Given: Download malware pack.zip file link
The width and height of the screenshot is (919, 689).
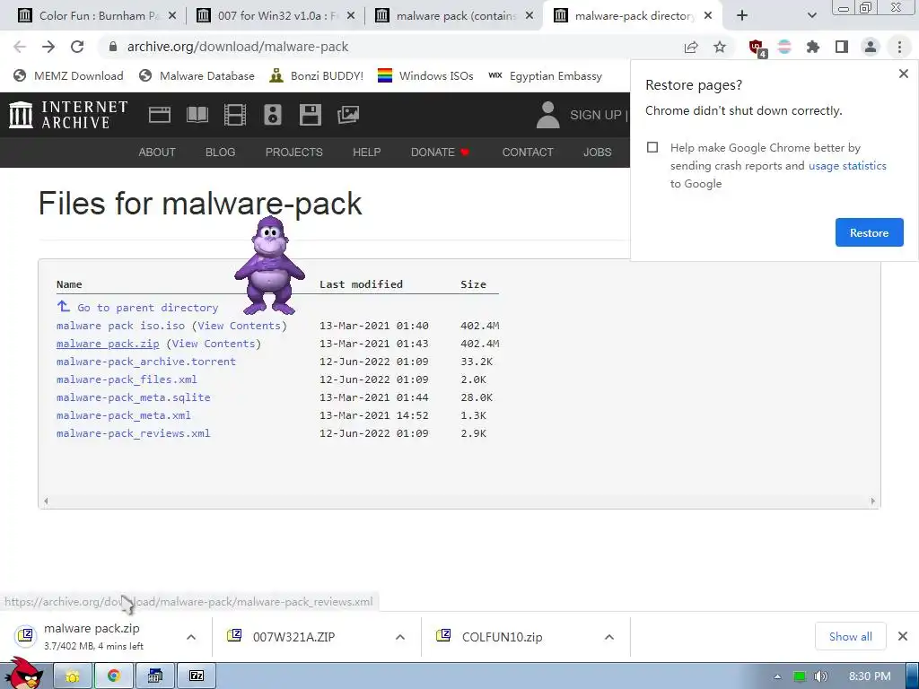Looking at the screenshot, I should coord(108,344).
